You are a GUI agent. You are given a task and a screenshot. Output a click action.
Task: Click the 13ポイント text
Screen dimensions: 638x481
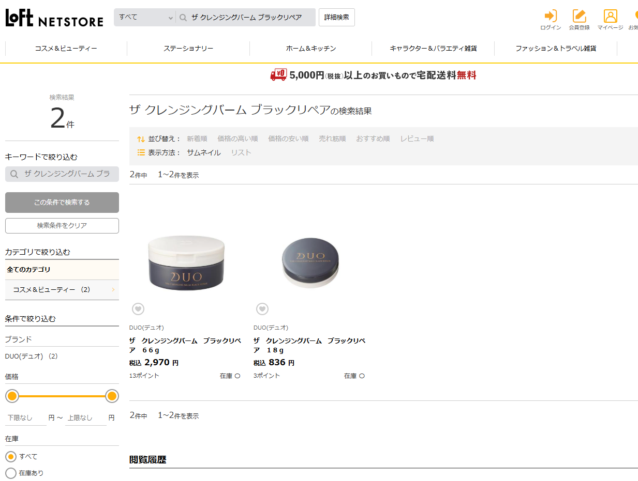144,376
